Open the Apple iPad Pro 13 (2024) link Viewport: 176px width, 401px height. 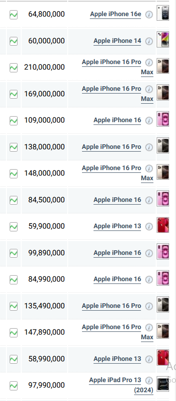pos(121,385)
